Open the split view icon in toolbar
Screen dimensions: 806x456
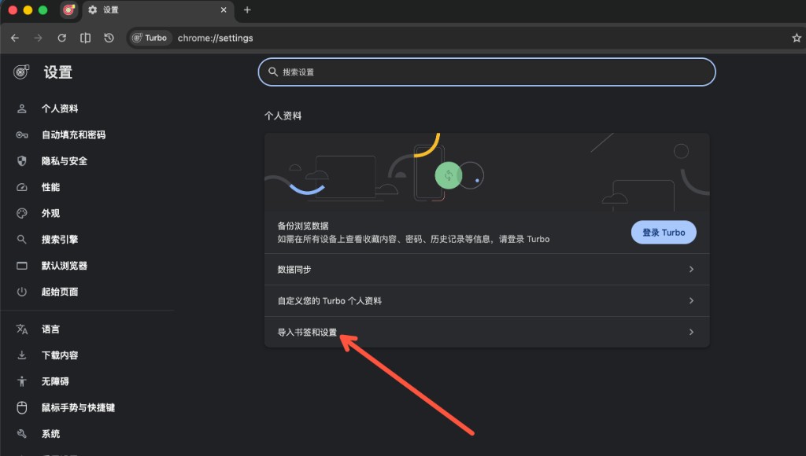[x=85, y=38]
